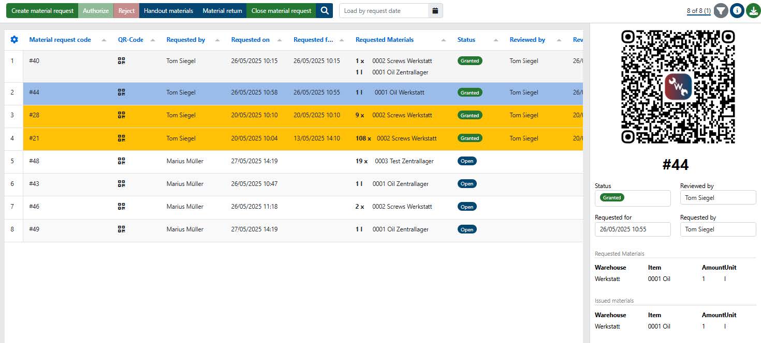Click Create material request button
This screenshot has height=343, width=761.
pos(42,11)
